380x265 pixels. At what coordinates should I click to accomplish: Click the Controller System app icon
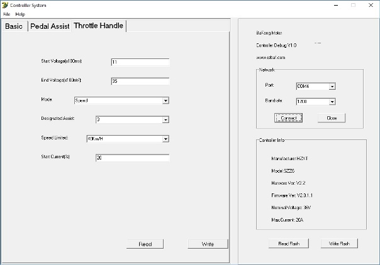tap(5, 5)
